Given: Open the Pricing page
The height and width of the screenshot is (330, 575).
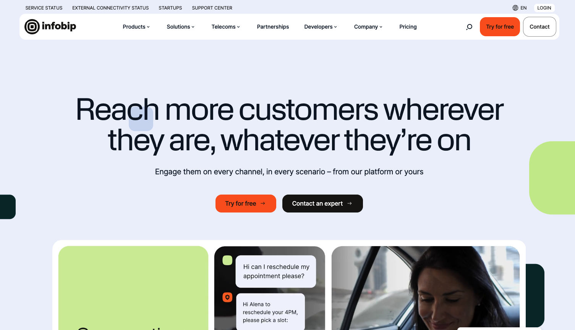Looking at the screenshot, I should coord(408,27).
